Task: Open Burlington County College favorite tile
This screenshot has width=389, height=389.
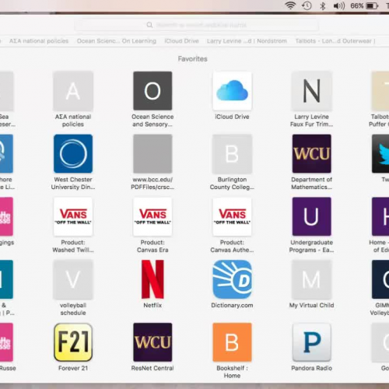Action: (232, 154)
